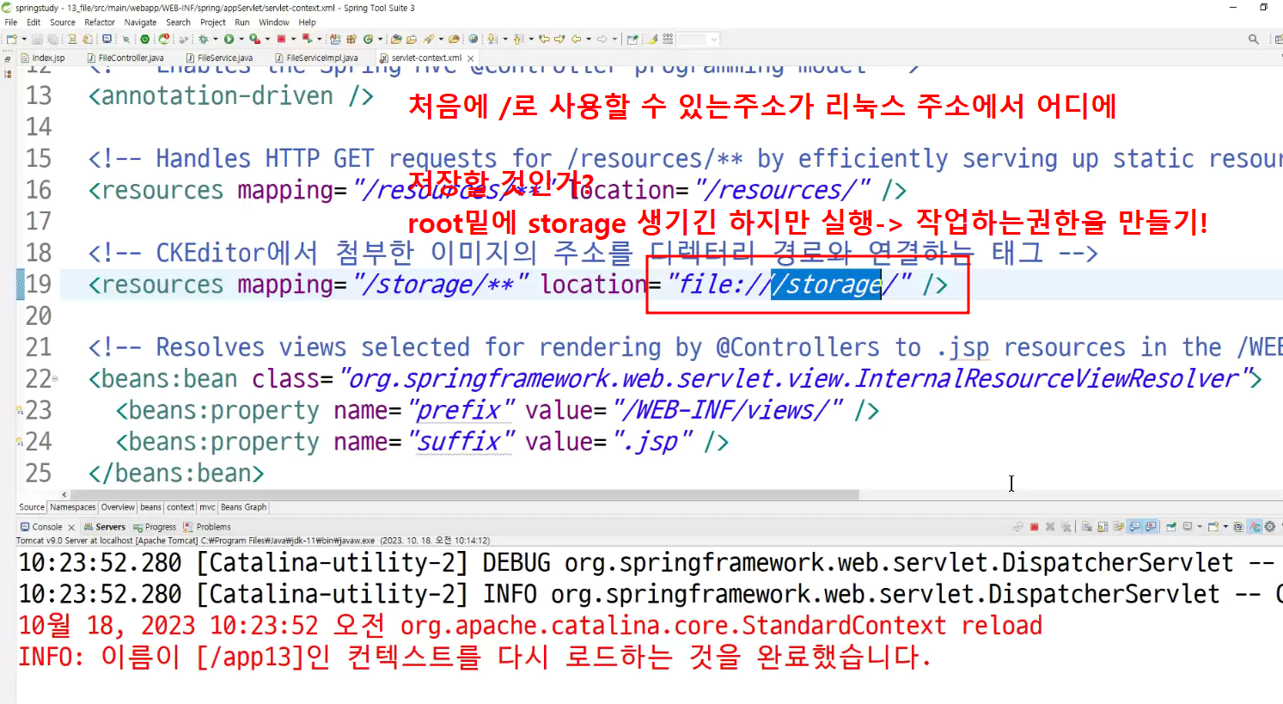1283x704 pixels.
Task: Click the left scroll arrow of editor scrollbar
Action: pos(64,495)
